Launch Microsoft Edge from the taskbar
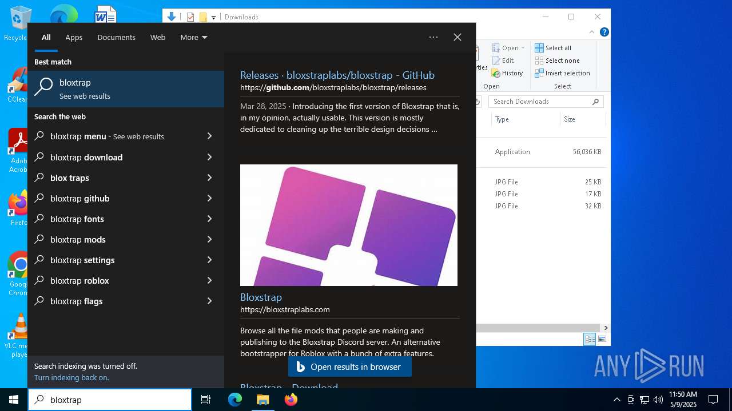This screenshot has width=732, height=411. coord(235,400)
